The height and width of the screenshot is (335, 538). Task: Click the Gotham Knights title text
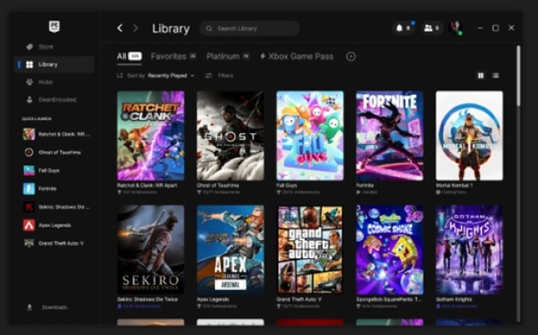(x=454, y=299)
